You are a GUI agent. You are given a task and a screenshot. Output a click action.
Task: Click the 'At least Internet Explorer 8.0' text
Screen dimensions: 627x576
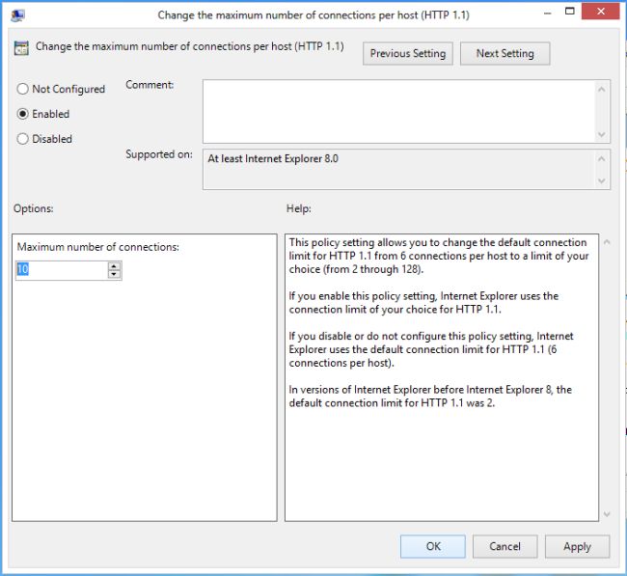point(273,159)
